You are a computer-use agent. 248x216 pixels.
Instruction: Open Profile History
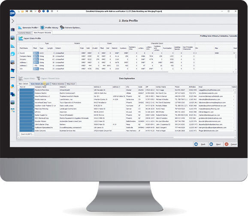(x=49, y=28)
